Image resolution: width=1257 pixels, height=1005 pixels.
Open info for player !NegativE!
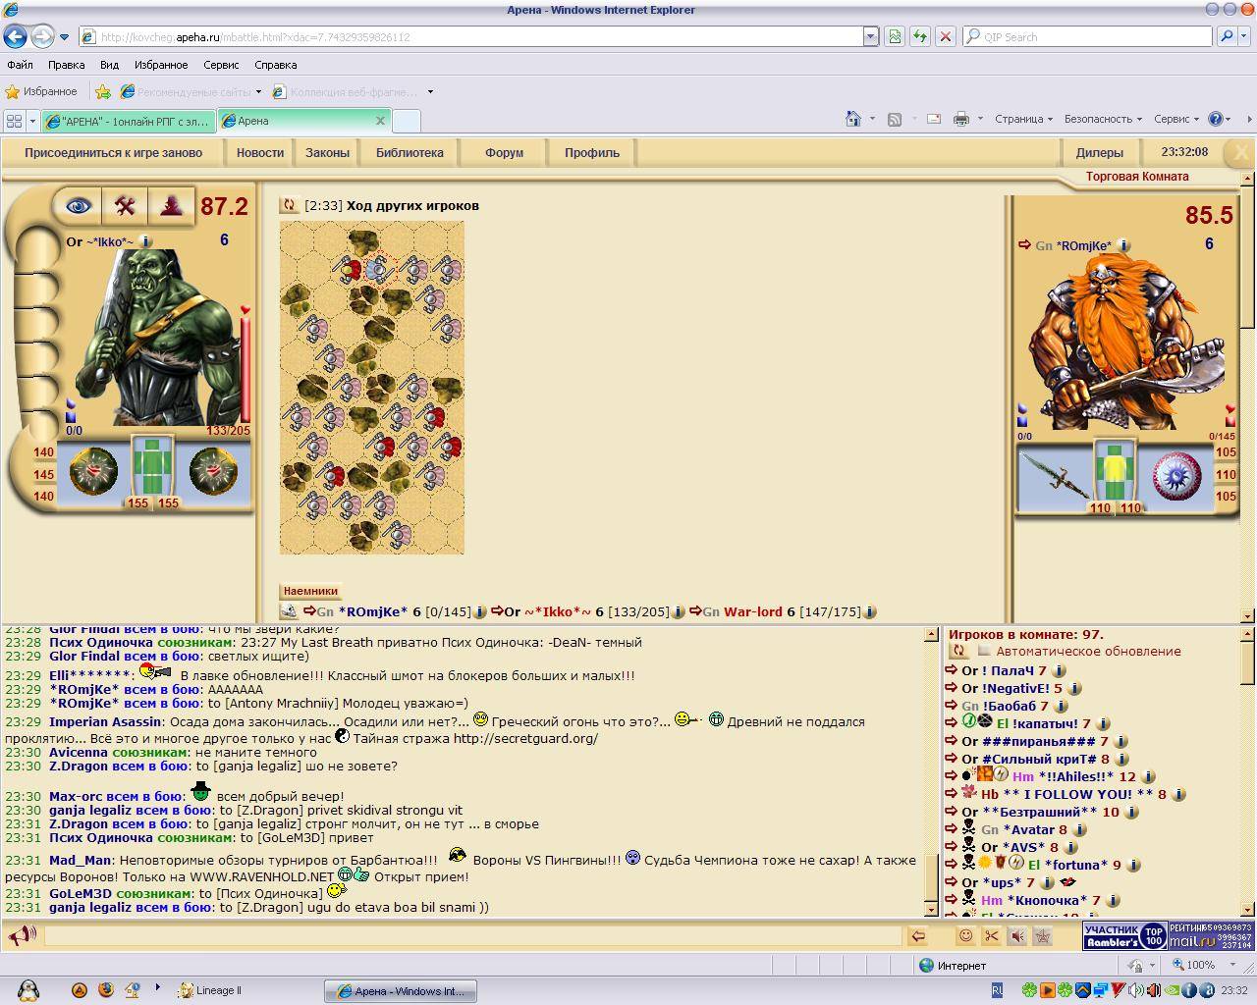pyautogui.click(x=1073, y=689)
